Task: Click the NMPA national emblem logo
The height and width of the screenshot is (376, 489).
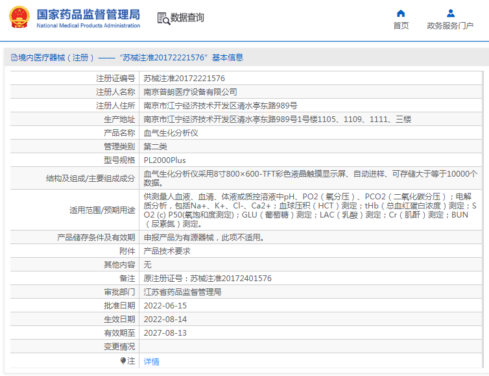Action: tap(19, 17)
